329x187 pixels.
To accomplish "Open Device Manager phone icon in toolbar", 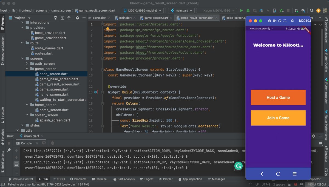I will point(297,11).
